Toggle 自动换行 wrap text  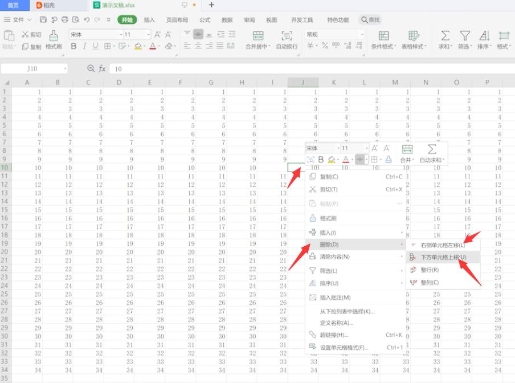pyautogui.click(x=287, y=40)
